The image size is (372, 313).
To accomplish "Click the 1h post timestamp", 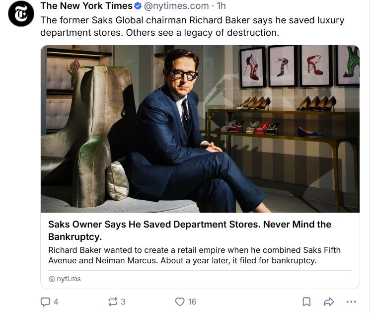I will point(221,6).
